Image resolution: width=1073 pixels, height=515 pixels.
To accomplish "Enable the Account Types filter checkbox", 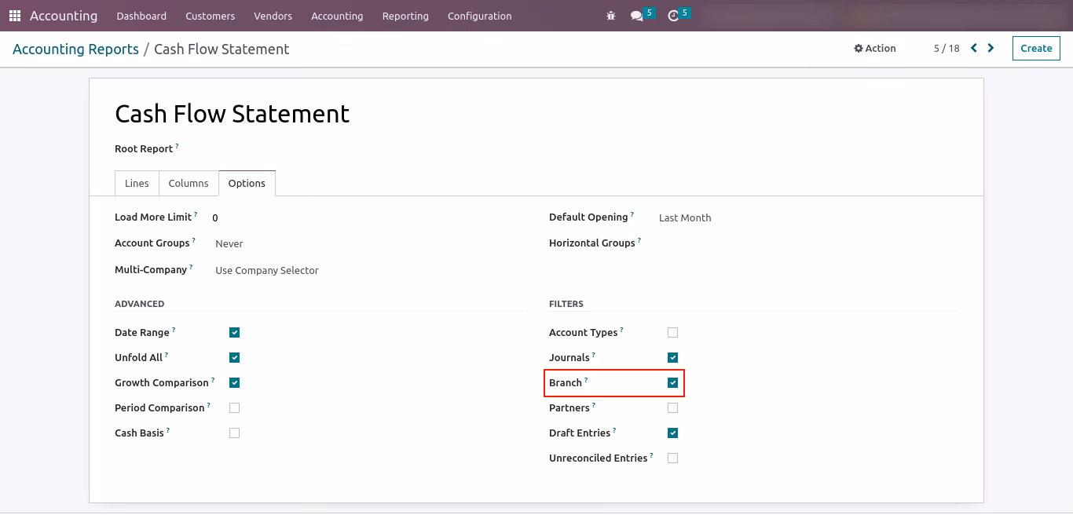I will tap(672, 332).
